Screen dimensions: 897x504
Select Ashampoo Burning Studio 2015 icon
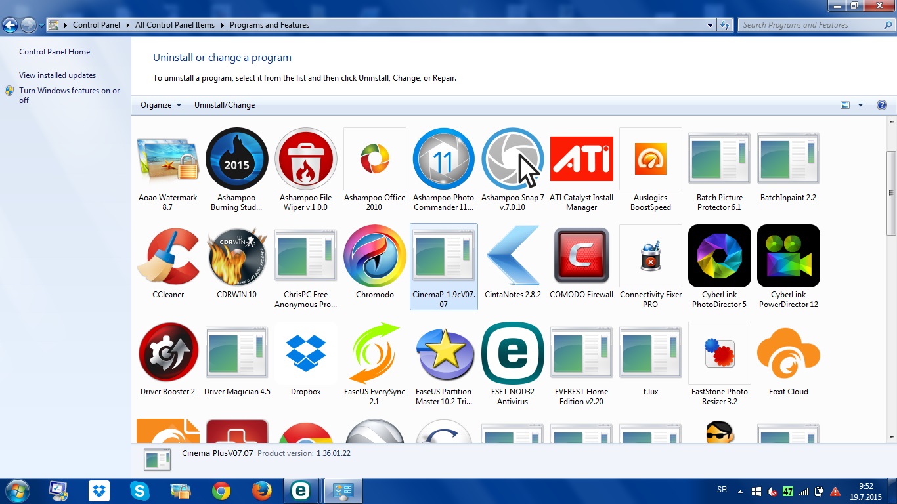click(x=237, y=159)
